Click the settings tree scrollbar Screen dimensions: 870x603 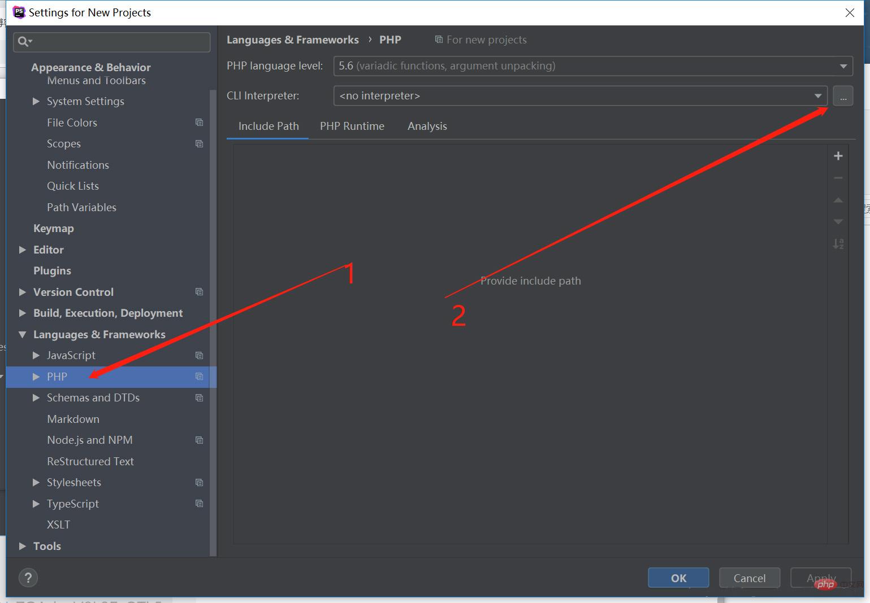click(213, 322)
